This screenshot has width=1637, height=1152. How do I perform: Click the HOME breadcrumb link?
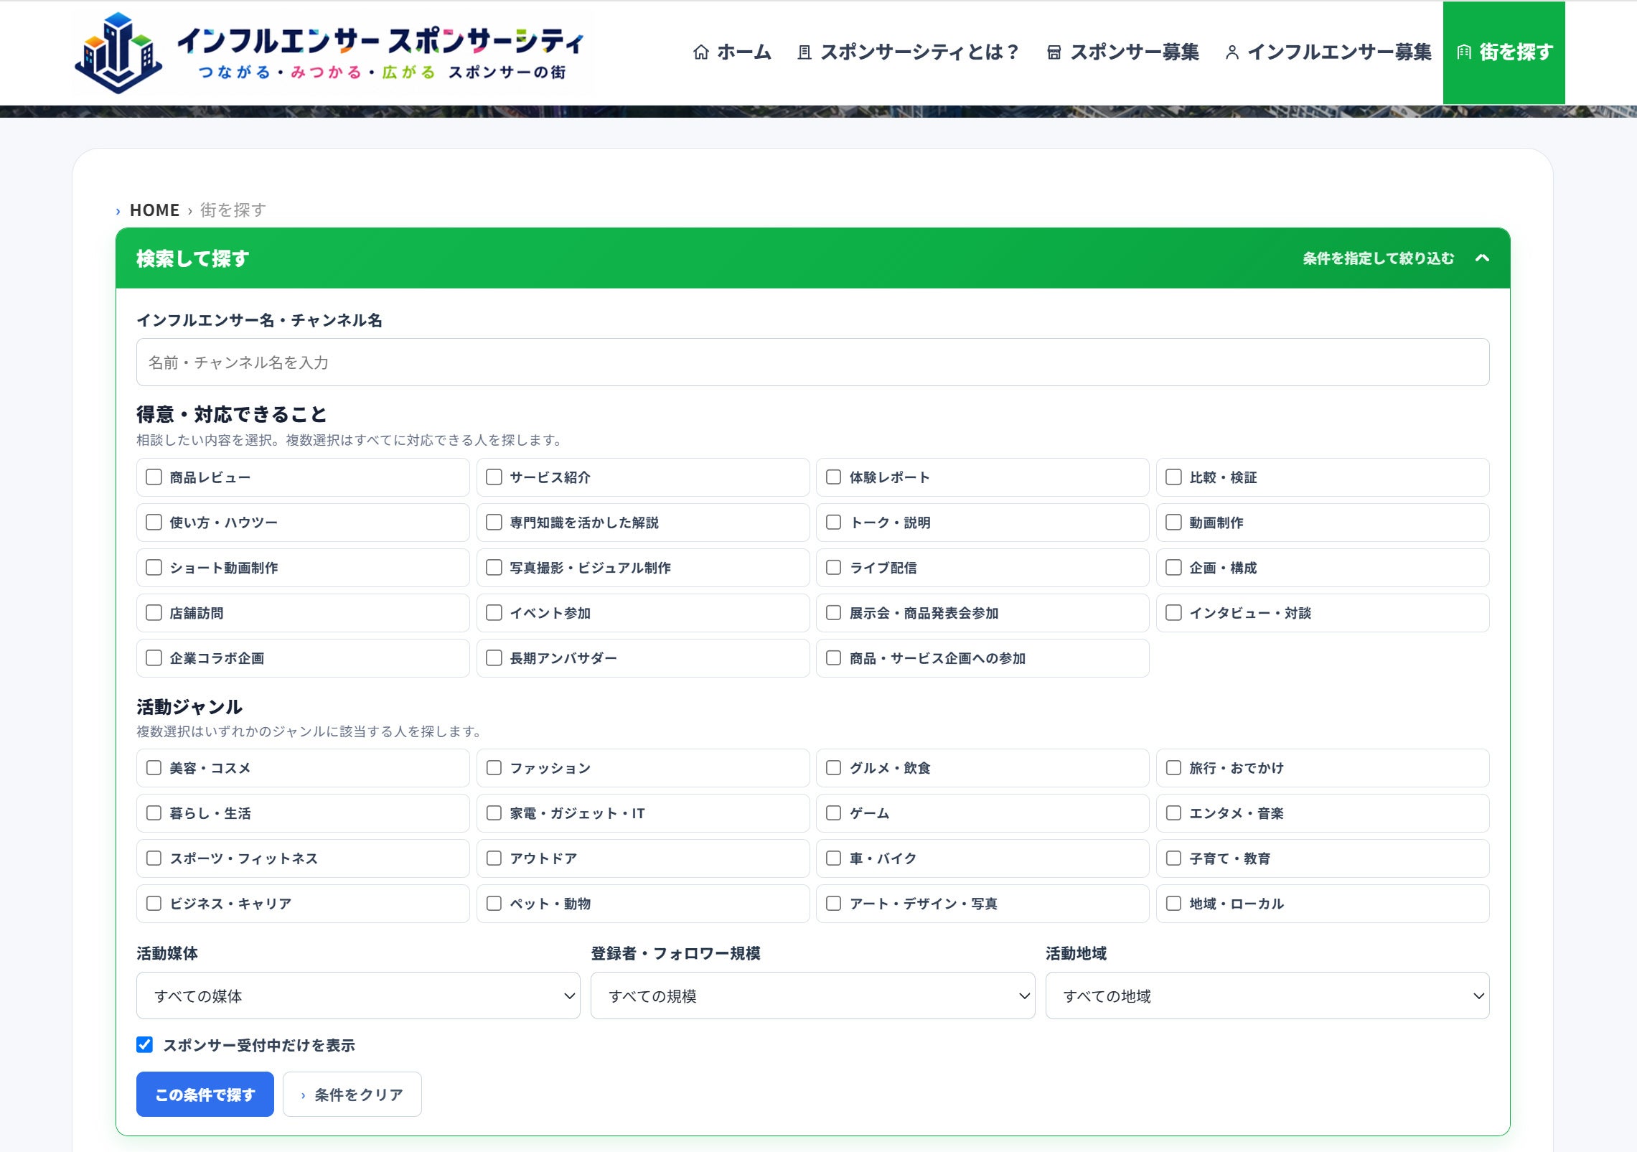[x=154, y=210]
